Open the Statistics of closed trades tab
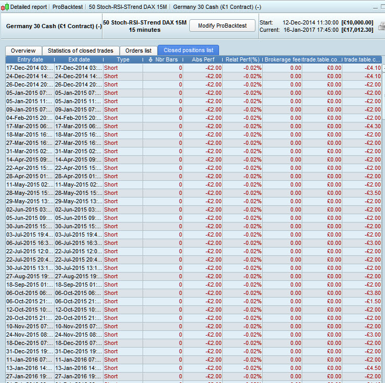This screenshot has width=385, height=383. [x=81, y=51]
